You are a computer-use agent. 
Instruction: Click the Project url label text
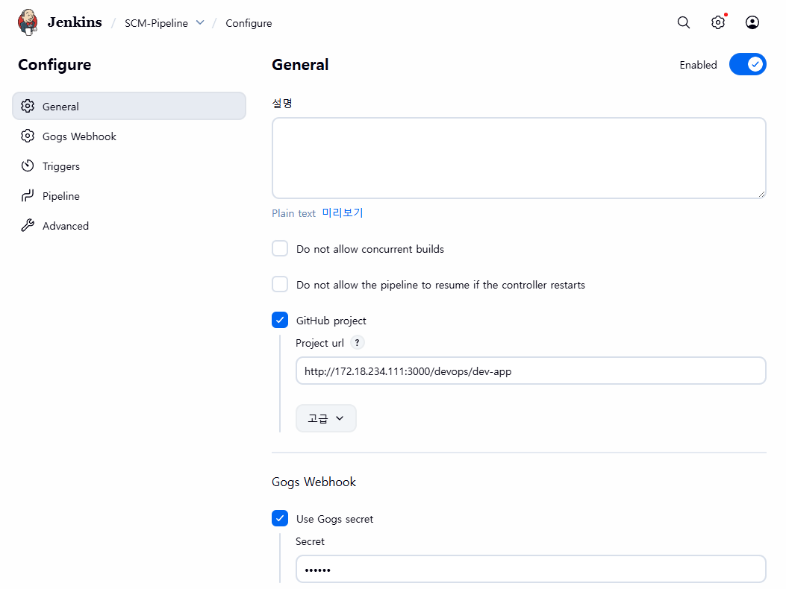point(319,343)
